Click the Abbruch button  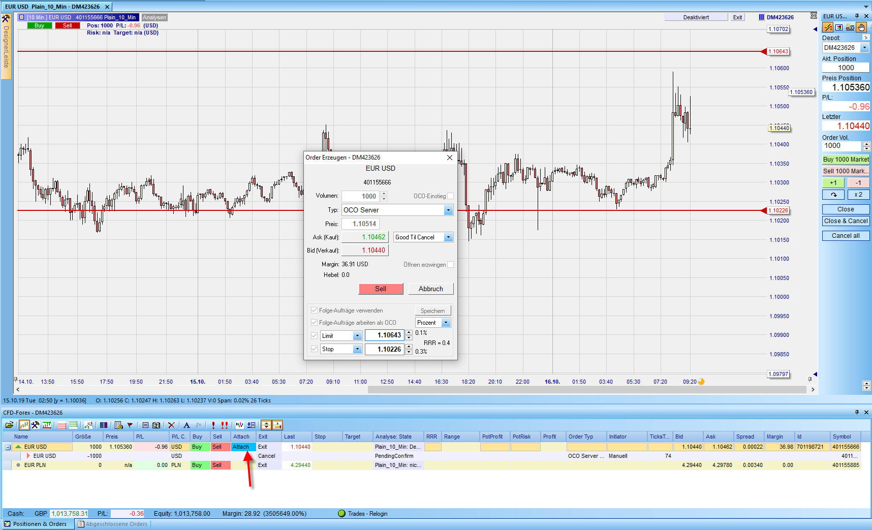430,289
